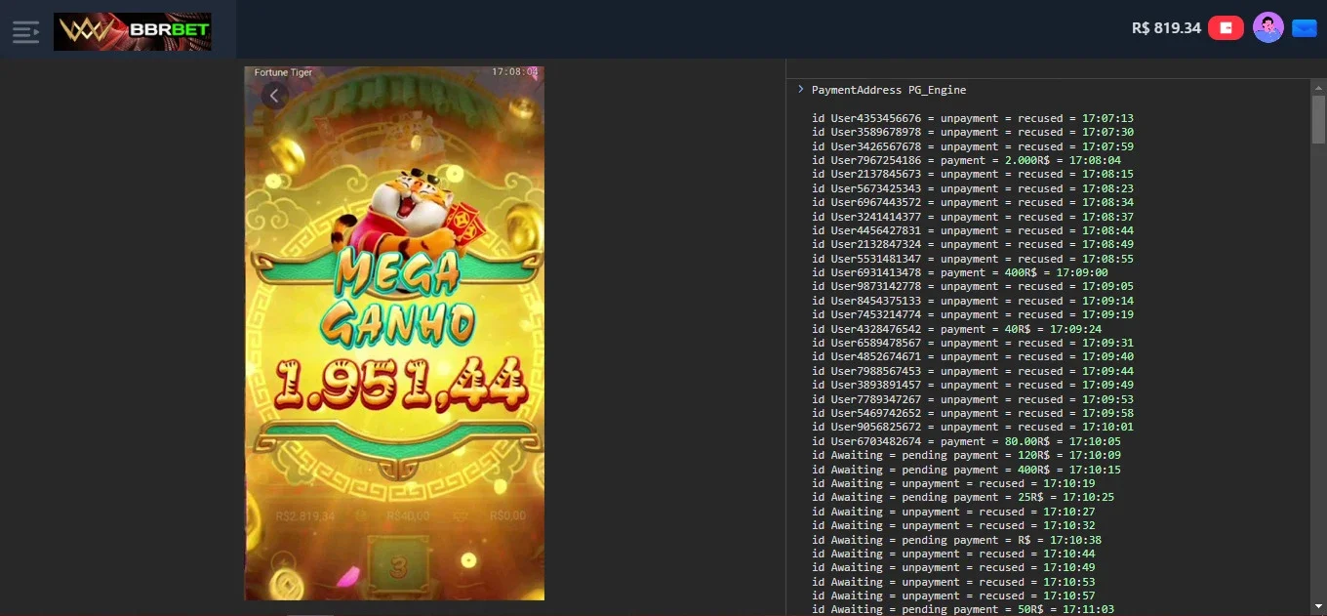The image size is (1327, 616).
Task: Select log line for User6589478567
Action: pos(973,343)
